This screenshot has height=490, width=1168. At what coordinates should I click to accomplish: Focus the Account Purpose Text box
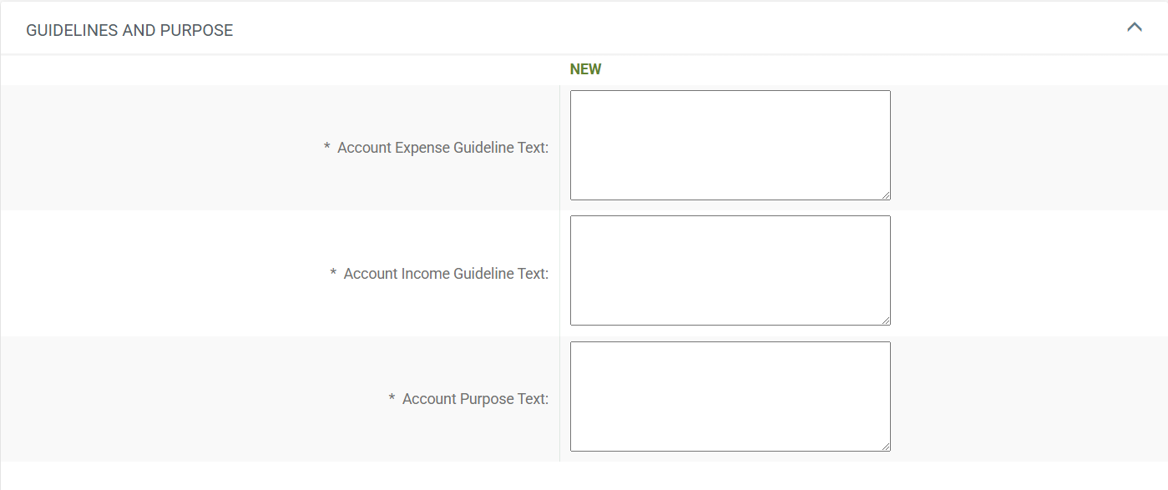pyautogui.click(x=730, y=397)
